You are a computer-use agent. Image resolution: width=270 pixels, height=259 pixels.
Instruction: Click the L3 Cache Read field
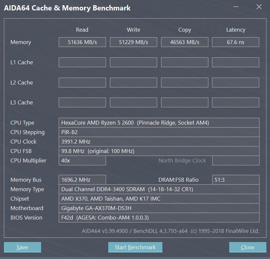pos(82,102)
